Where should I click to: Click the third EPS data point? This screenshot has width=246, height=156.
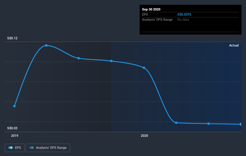tap(79, 58)
